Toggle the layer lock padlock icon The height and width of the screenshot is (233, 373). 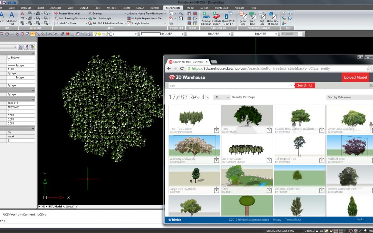(107, 34)
